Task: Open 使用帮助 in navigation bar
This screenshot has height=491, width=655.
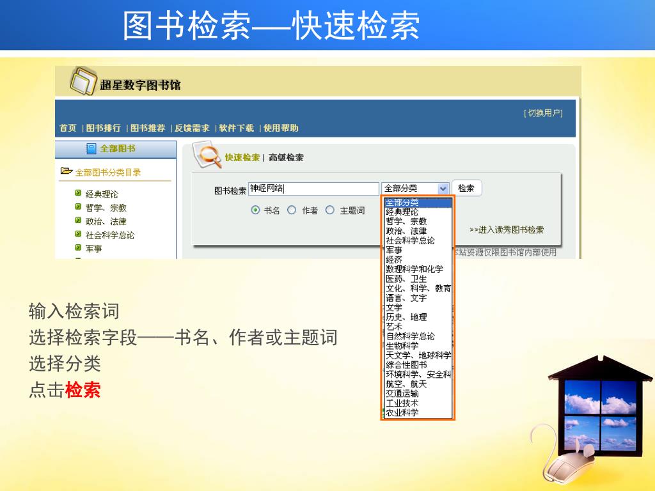Action: 281,128
